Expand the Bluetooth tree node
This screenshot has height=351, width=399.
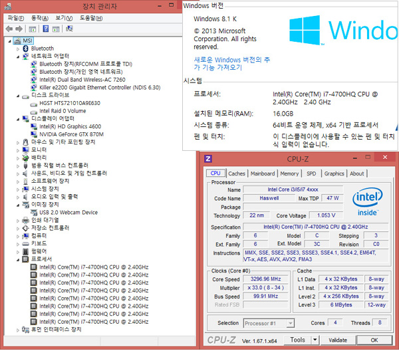(x=18, y=49)
